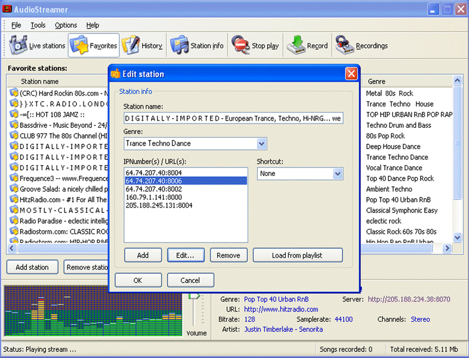The height and width of the screenshot is (358, 469).
Task: Click the Load from playlist button
Action: coord(298,255)
